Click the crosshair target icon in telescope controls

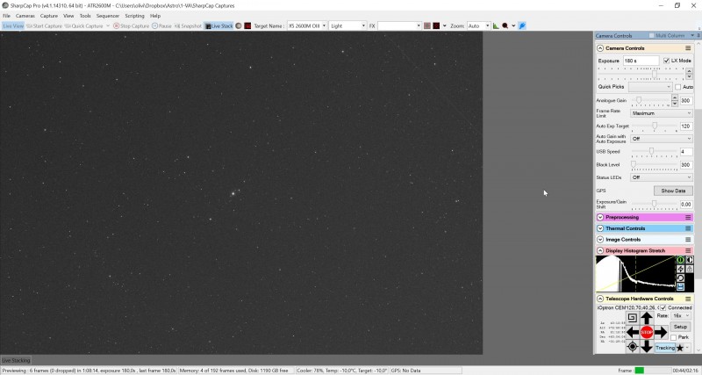(x=632, y=346)
